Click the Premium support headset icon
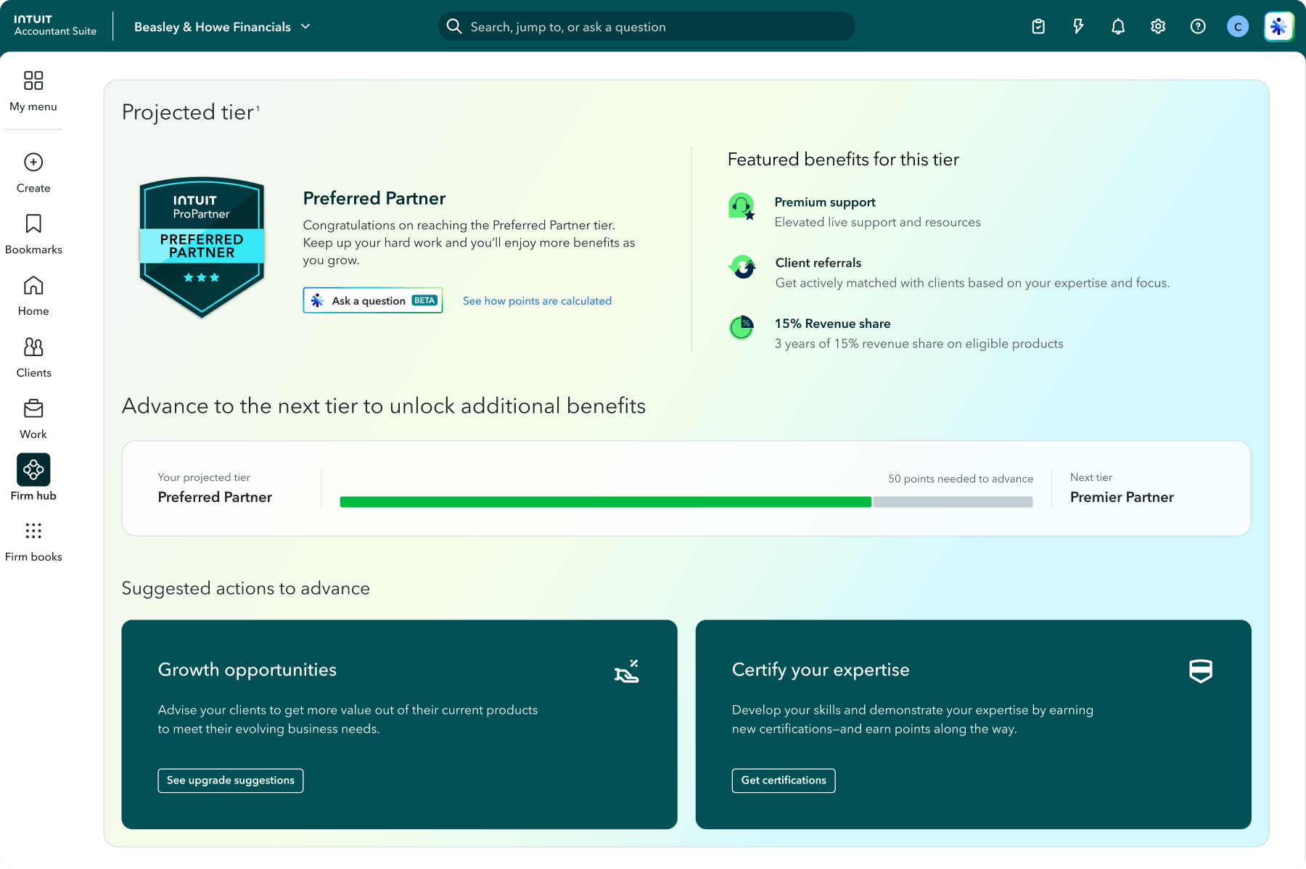This screenshot has height=869, width=1306. click(x=742, y=206)
